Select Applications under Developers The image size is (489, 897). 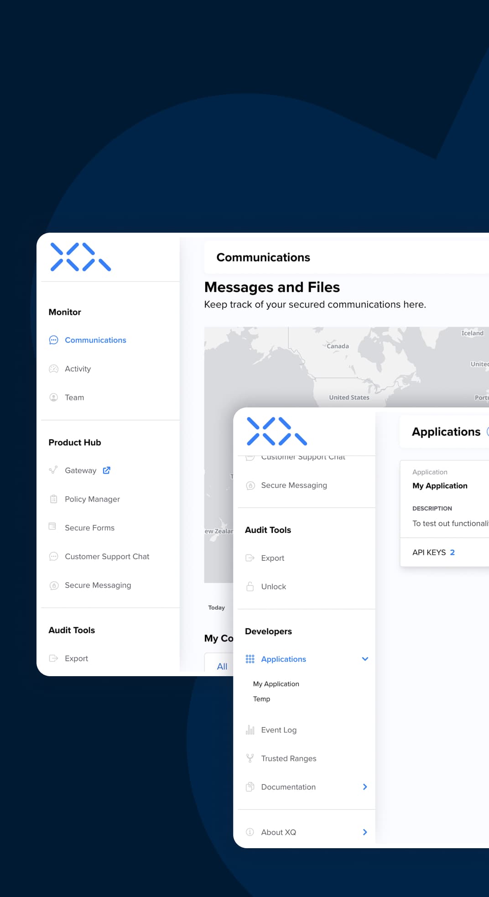click(x=283, y=659)
